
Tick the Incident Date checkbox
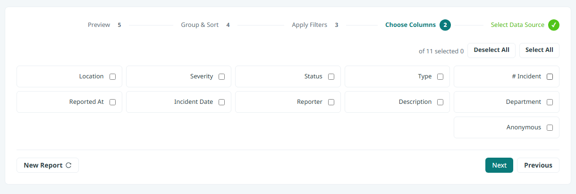point(221,102)
